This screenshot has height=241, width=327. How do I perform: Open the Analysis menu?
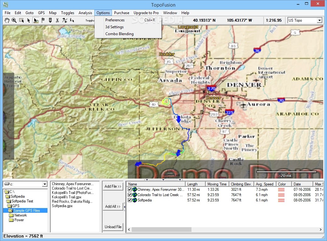click(85, 13)
